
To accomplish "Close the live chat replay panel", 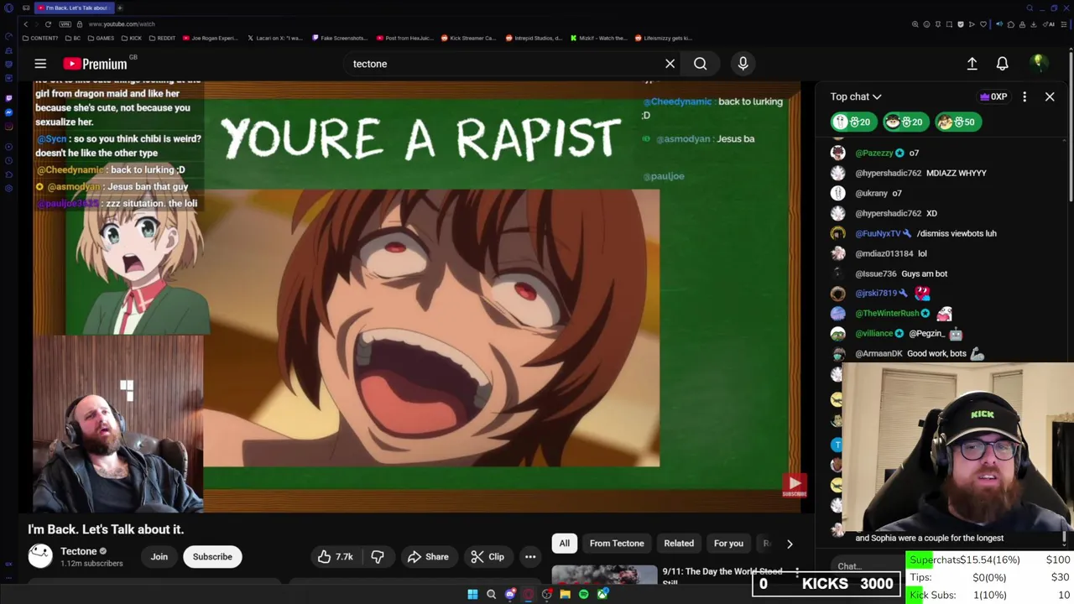I will [x=1050, y=96].
